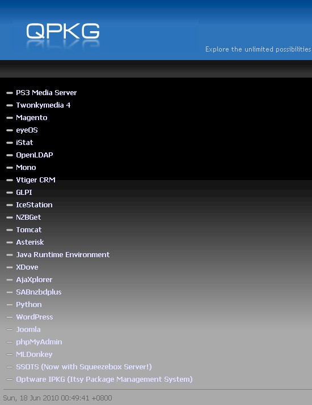Click the Explore the unlimited possibilities tagline

tap(258, 49)
